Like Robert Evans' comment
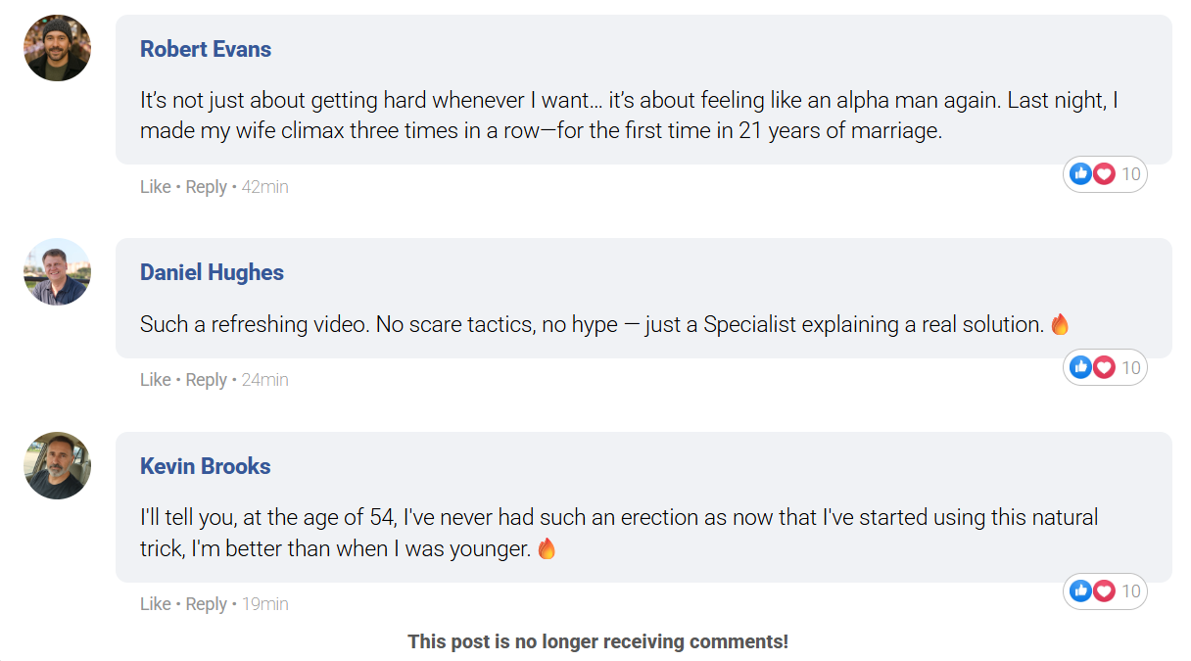 pos(155,187)
